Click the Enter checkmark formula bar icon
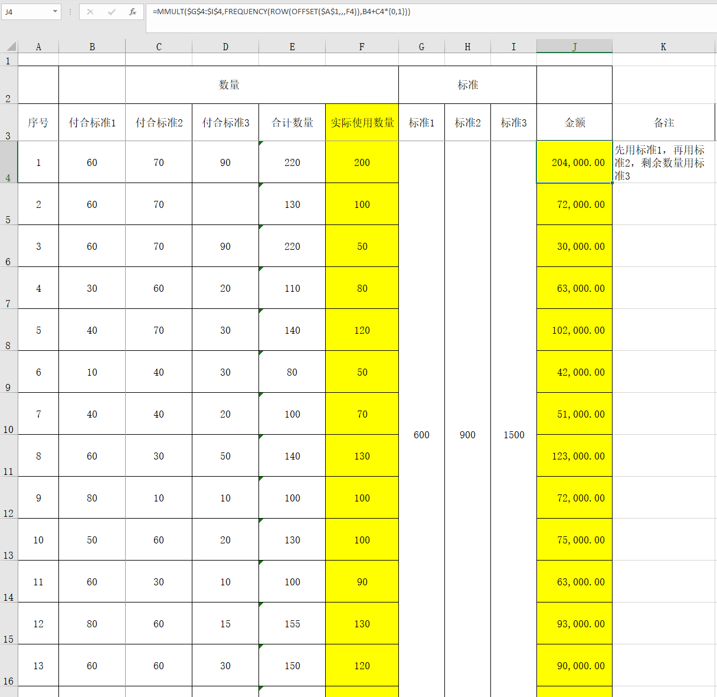Viewport: 717px width, 697px height. 112,11
